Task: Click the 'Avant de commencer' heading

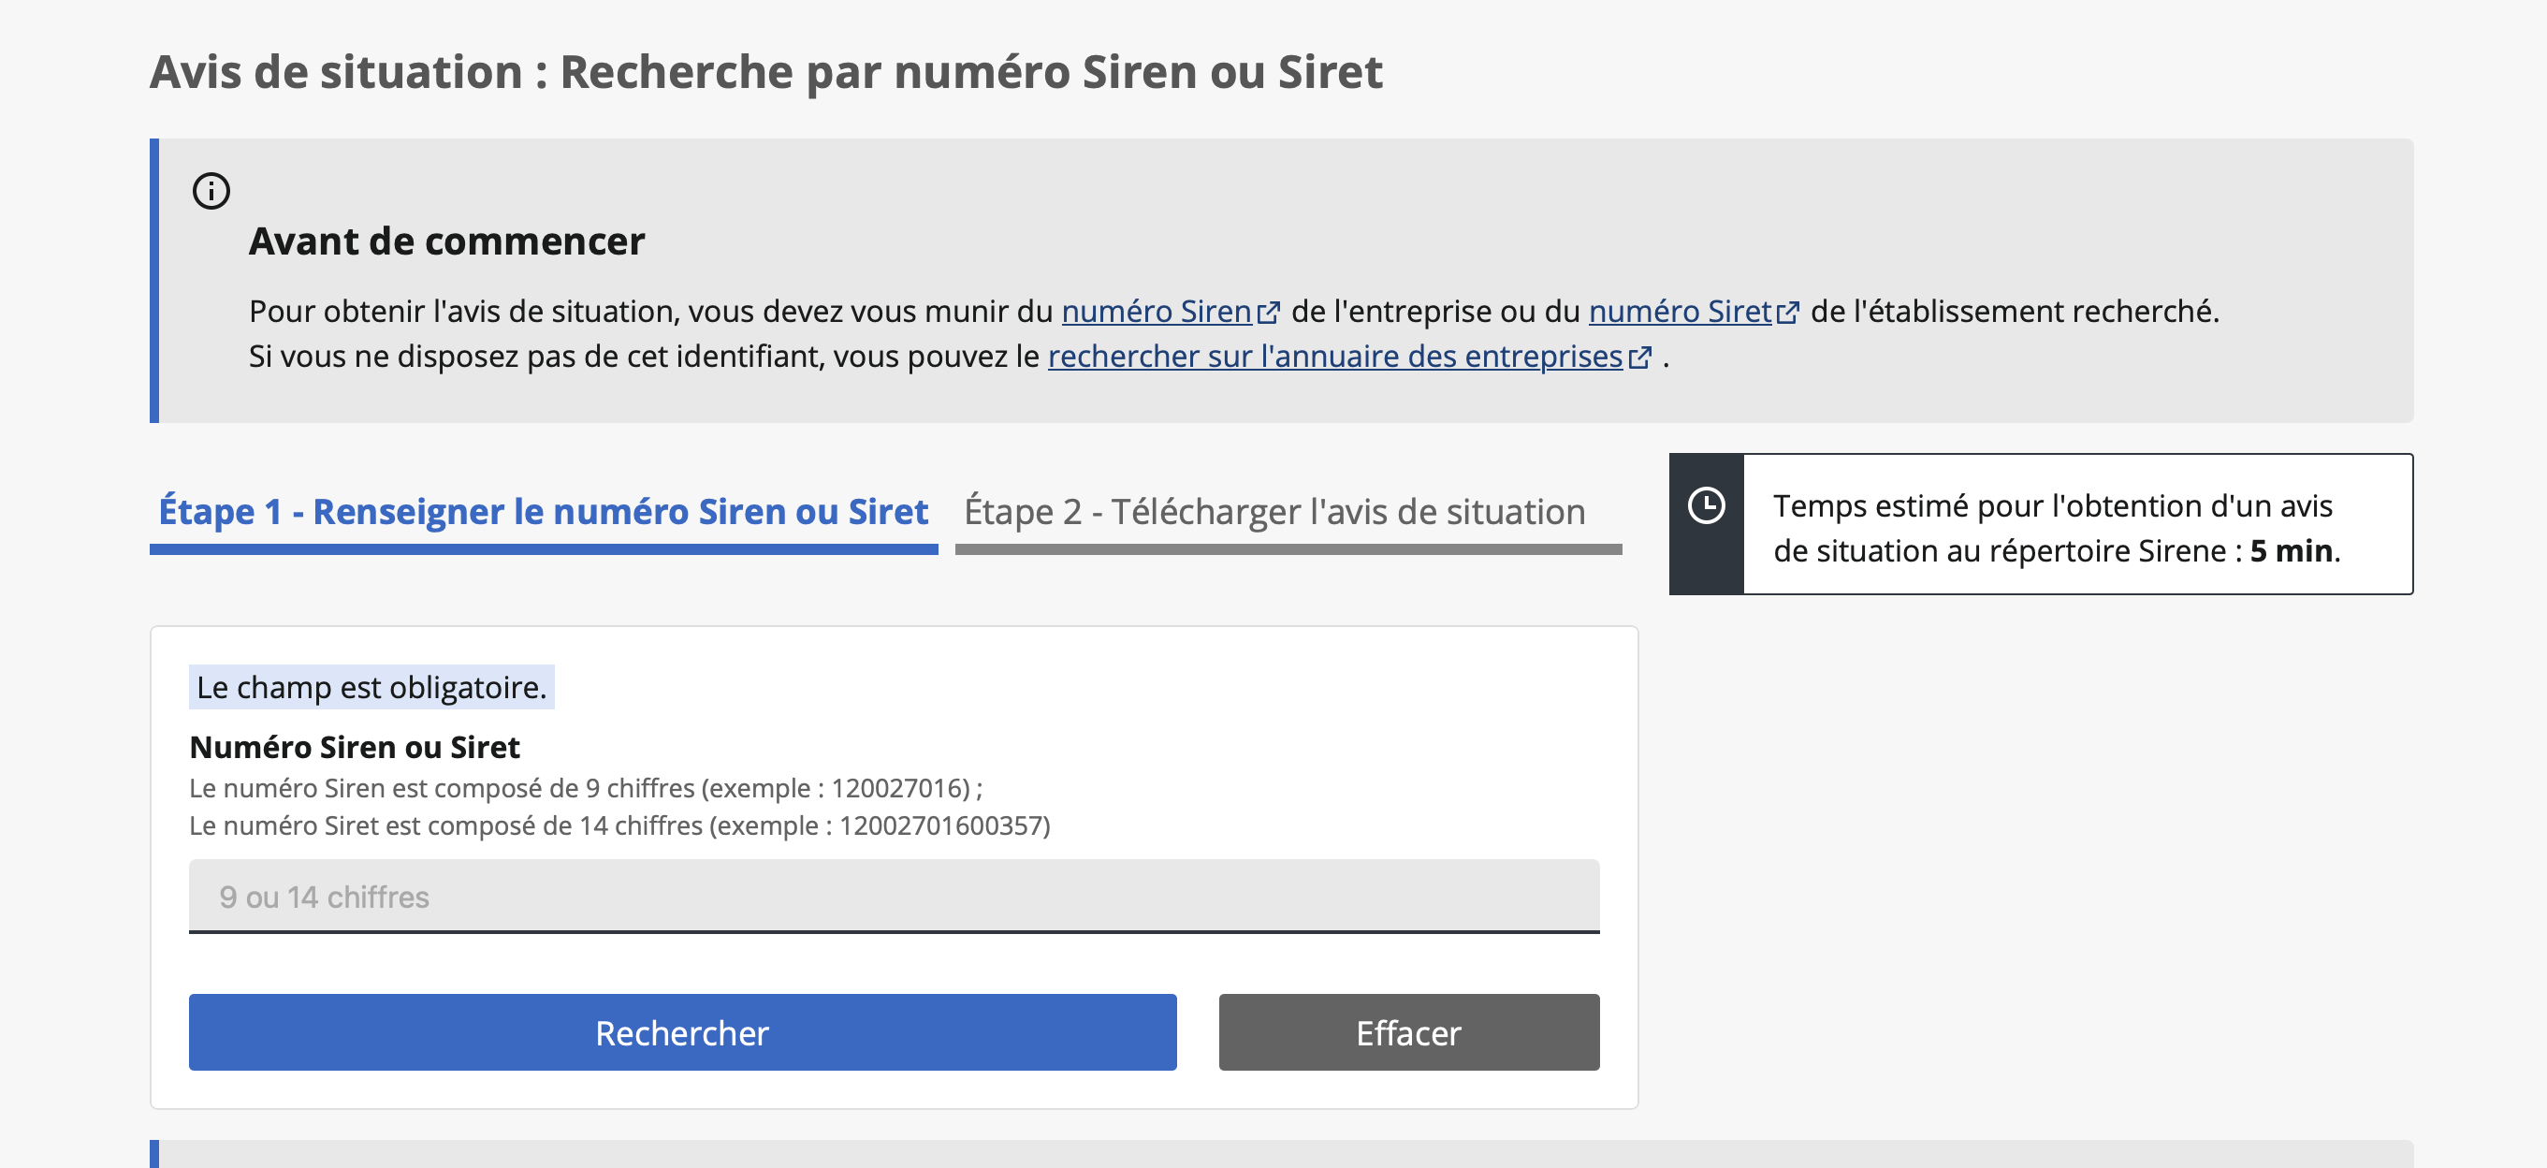Action: [x=446, y=241]
